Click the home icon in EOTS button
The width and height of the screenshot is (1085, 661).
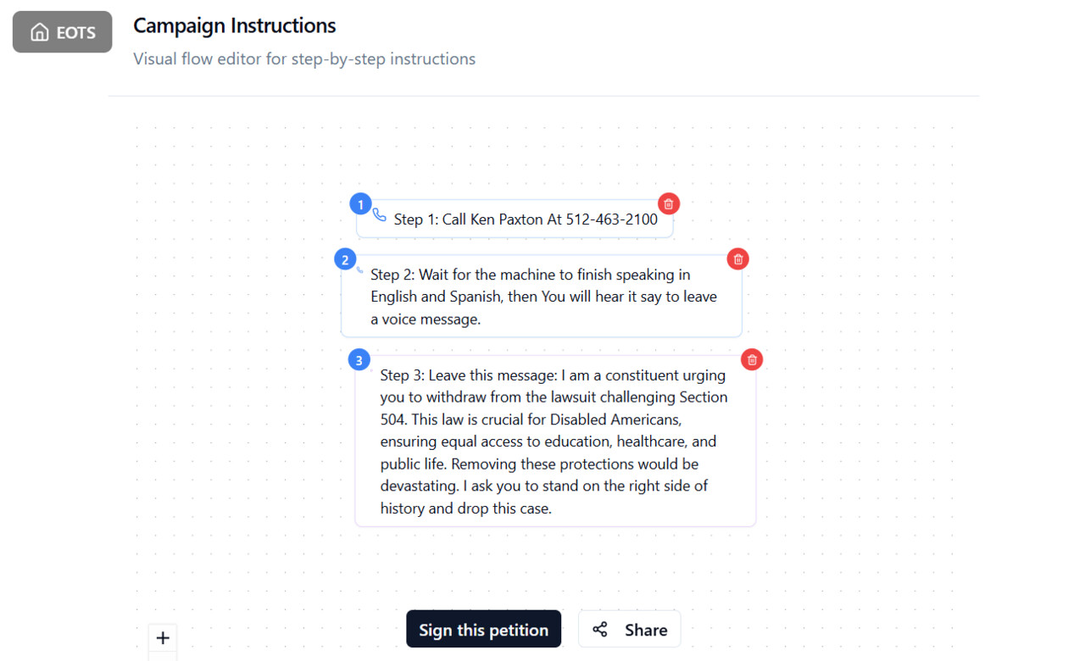tap(39, 32)
